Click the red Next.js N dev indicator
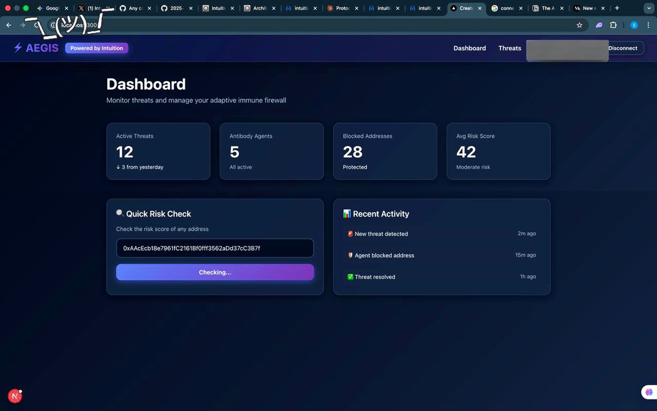657x411 pixels. coord(15,396)
